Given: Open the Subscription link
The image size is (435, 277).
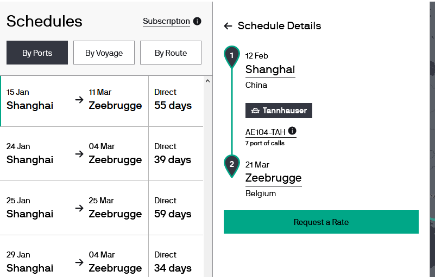Looking at the screenshot, I should [167, 21].
